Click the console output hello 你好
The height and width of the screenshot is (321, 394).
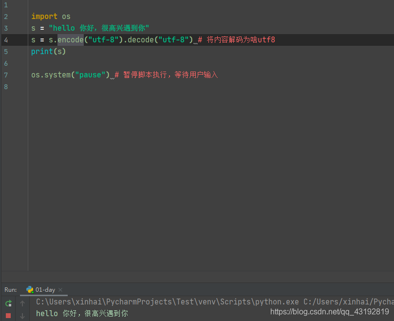click(x=82, y=314)
